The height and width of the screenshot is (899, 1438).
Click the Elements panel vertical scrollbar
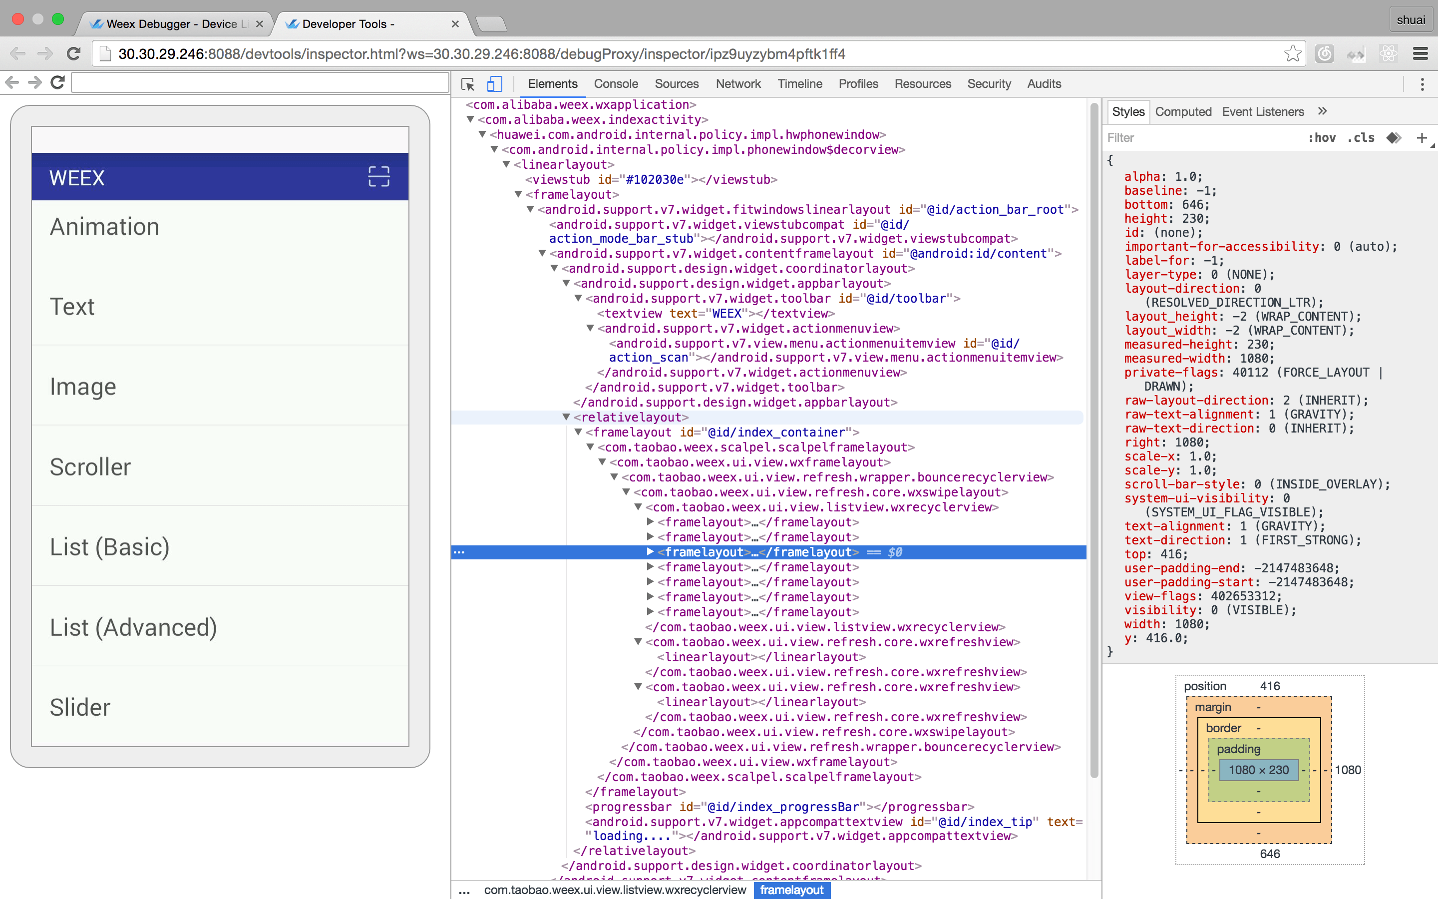tap(1094, 440)
